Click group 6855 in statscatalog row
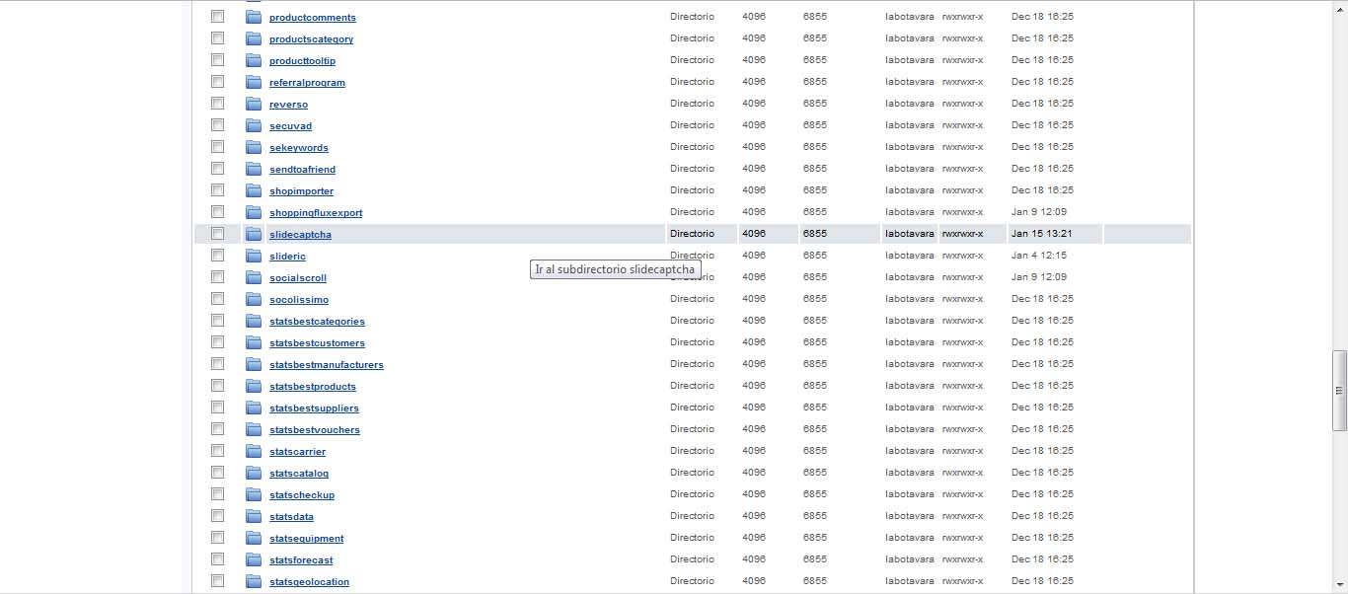The width and height of the screenshot is (1348, 594). pyautogui.click(x=815, y=473)
